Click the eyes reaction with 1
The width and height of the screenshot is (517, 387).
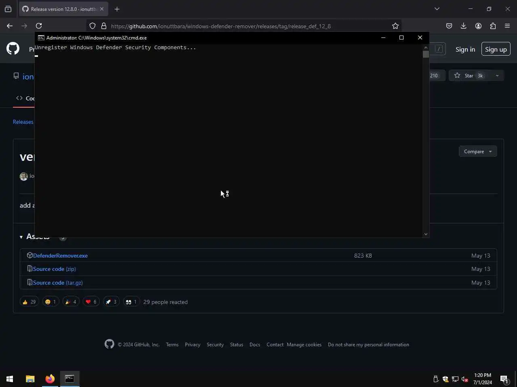point(131,302)
